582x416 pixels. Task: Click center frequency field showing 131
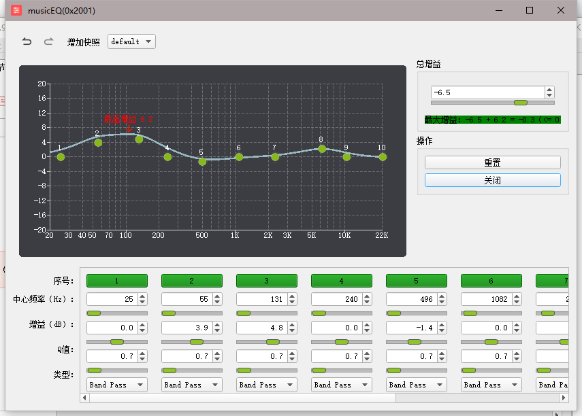[262, 299]
